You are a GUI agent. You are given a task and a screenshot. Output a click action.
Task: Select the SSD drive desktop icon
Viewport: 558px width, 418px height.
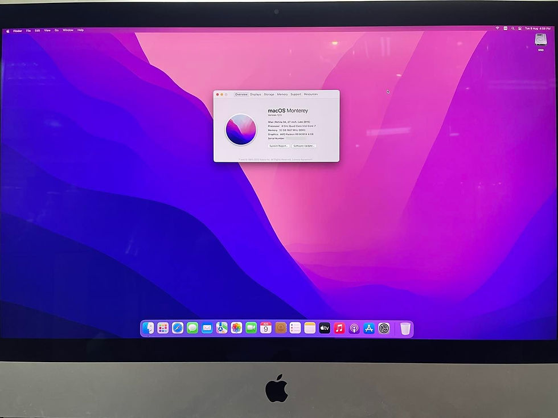coord(540,42)
